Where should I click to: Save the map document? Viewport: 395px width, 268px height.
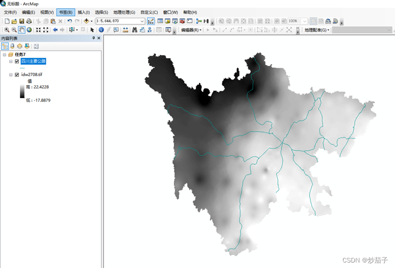(x=21, y=21)
